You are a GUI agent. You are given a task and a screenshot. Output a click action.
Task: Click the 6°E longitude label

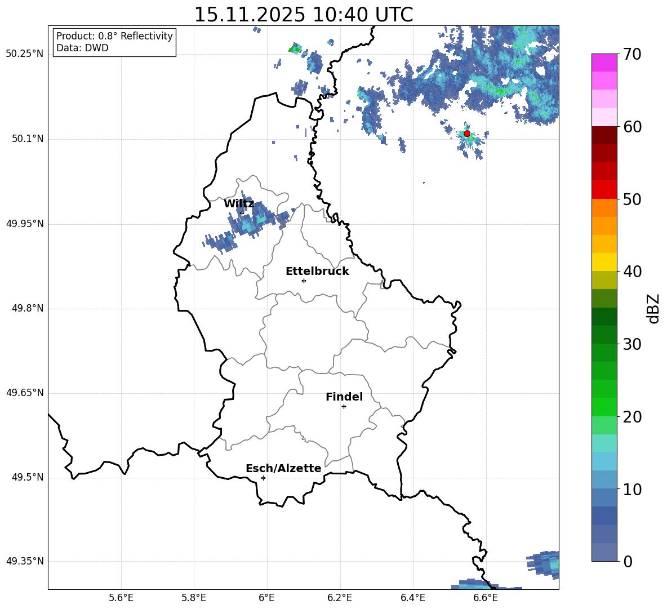coord(266,598)
